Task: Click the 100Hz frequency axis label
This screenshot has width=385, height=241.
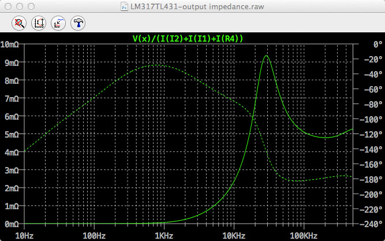Action: coord(94,236)
